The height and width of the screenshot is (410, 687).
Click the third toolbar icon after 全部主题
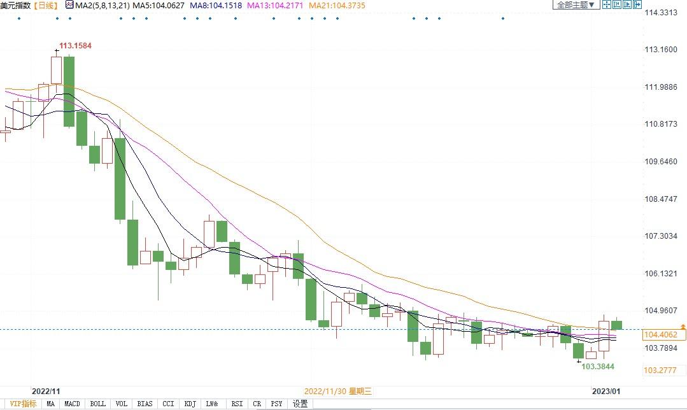coord(627,5)
